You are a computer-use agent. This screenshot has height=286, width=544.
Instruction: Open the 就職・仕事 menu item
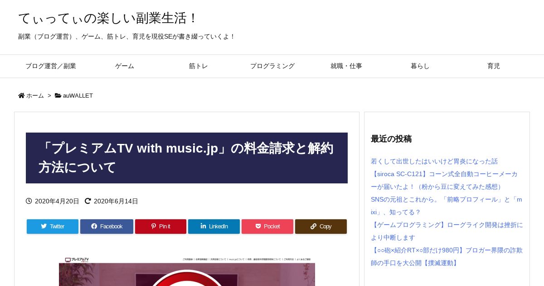(x=346, y=66)
